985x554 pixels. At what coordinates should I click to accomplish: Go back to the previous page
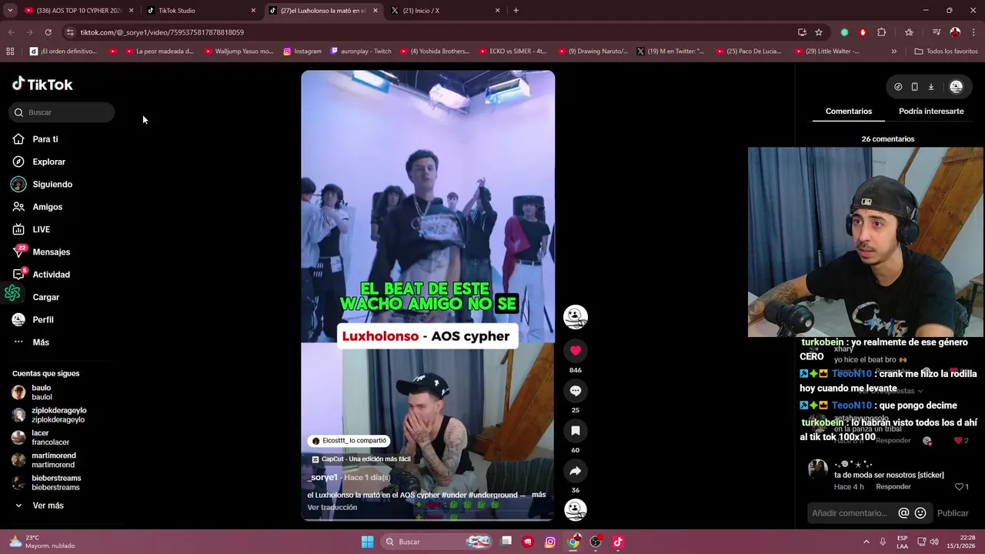pyautogui.click(x=11, y=32)
